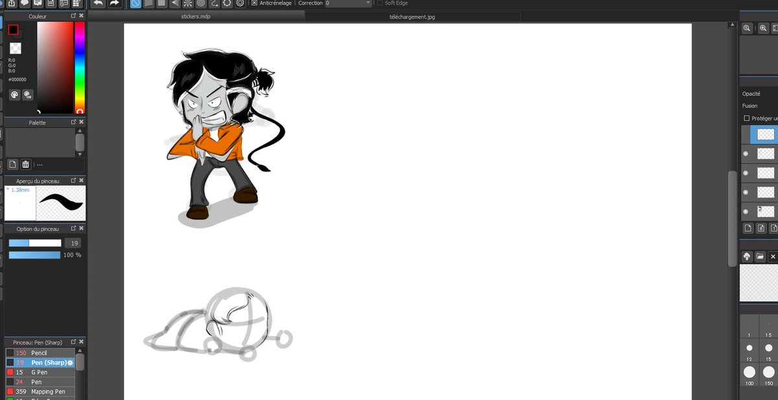
Task: Switch to the stickers.mdp tab
Action: tap(196, 16)
